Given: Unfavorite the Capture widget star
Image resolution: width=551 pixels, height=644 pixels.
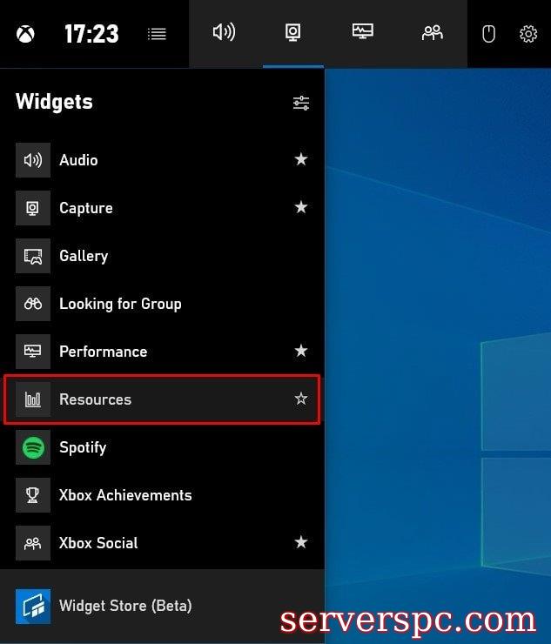Looking at the screenshot, I should [x=301, y=207].
